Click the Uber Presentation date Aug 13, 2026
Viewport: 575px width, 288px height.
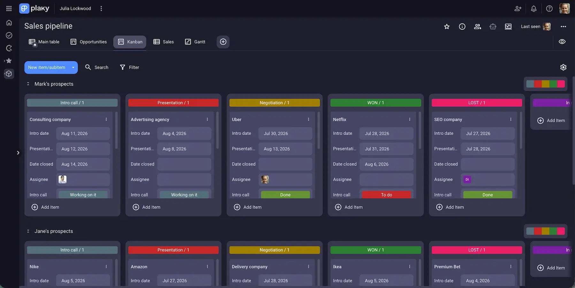pos(285,149)
